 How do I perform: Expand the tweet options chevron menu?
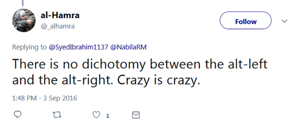coord(284,21)
